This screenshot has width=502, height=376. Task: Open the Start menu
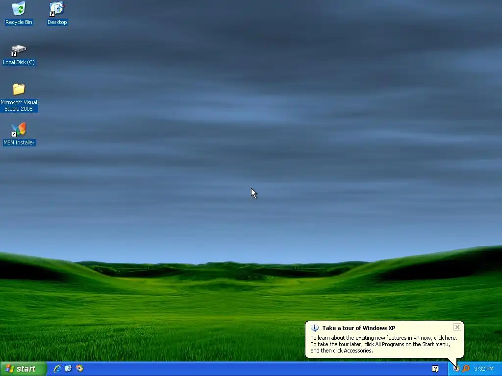point(24,369)
